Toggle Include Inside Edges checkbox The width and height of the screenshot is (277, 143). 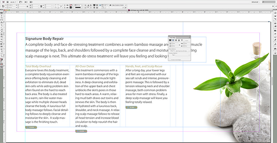170,60
